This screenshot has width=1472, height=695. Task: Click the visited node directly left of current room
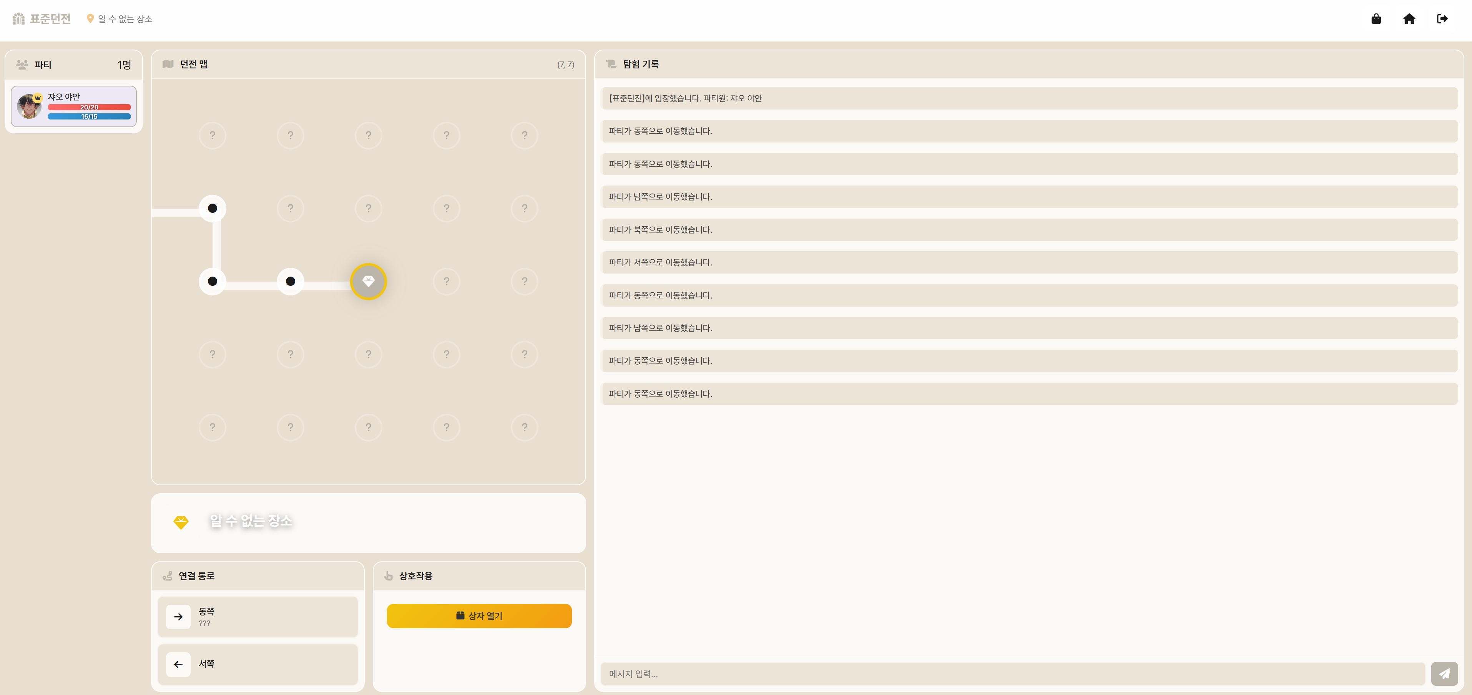290,281
